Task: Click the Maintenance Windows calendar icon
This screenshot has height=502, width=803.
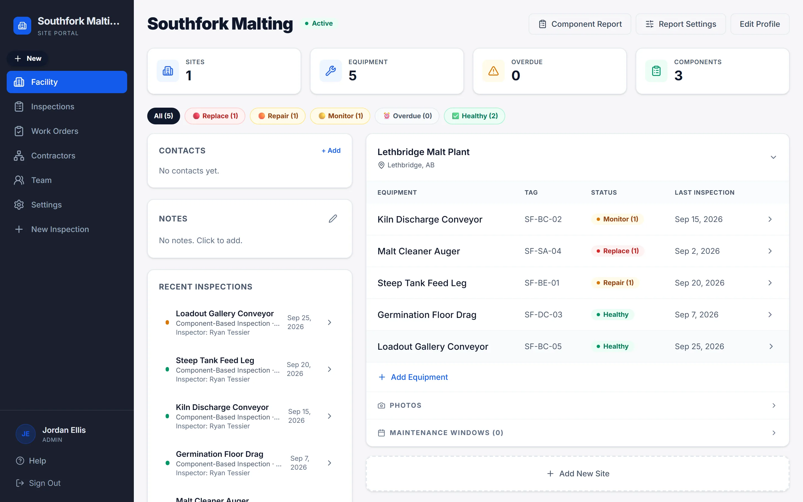Action: (x=381, y=433)
